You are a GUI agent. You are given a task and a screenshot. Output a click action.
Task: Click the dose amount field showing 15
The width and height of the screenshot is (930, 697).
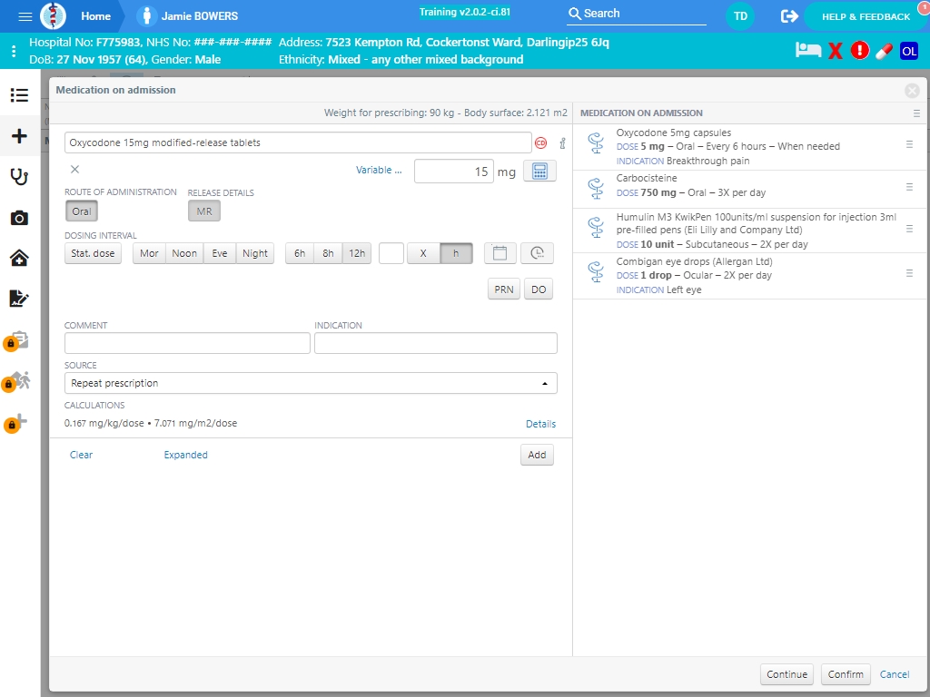pos(454,172)
